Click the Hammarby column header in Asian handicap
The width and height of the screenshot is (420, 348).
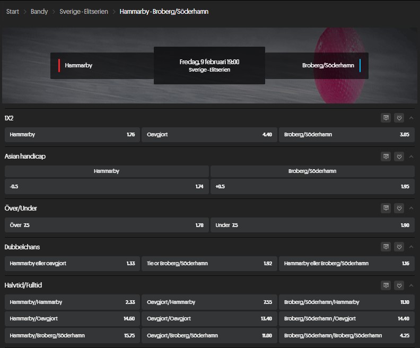[x=107, y=171]
